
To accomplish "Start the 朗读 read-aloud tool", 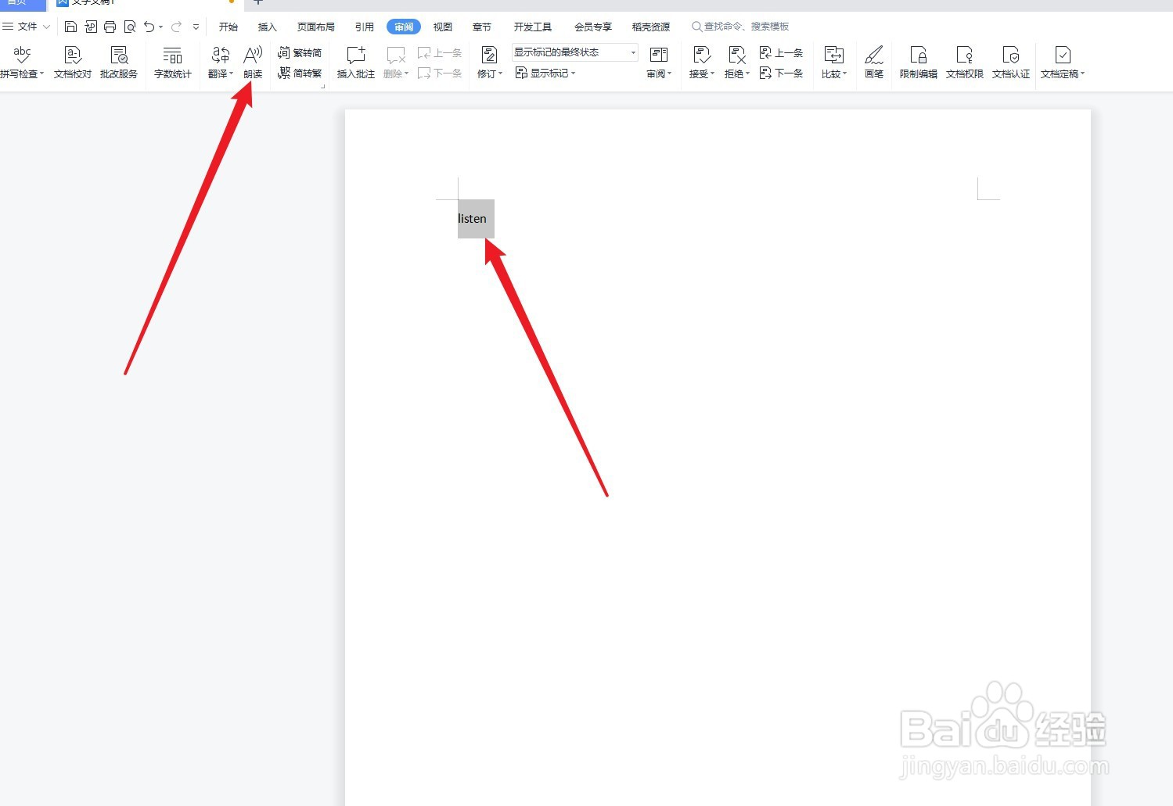I will click(x=253, y=63).
